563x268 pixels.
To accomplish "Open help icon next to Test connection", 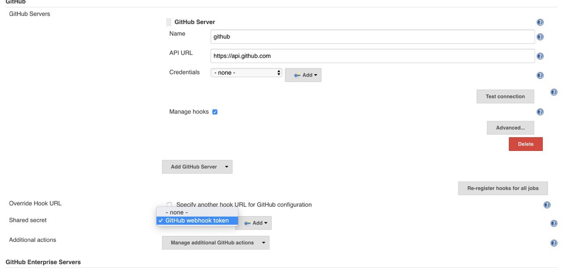I will click(x=554, y=92).
